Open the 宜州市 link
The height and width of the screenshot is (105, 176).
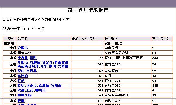click(56, 85)
